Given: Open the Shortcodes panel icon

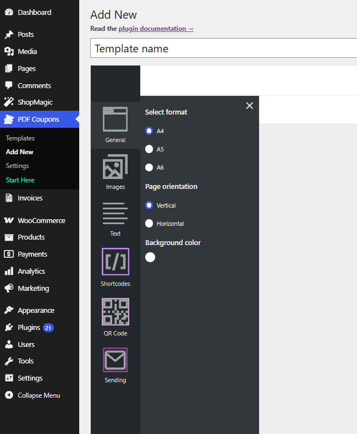Looking at the screenshot, I should coord(116,262).
